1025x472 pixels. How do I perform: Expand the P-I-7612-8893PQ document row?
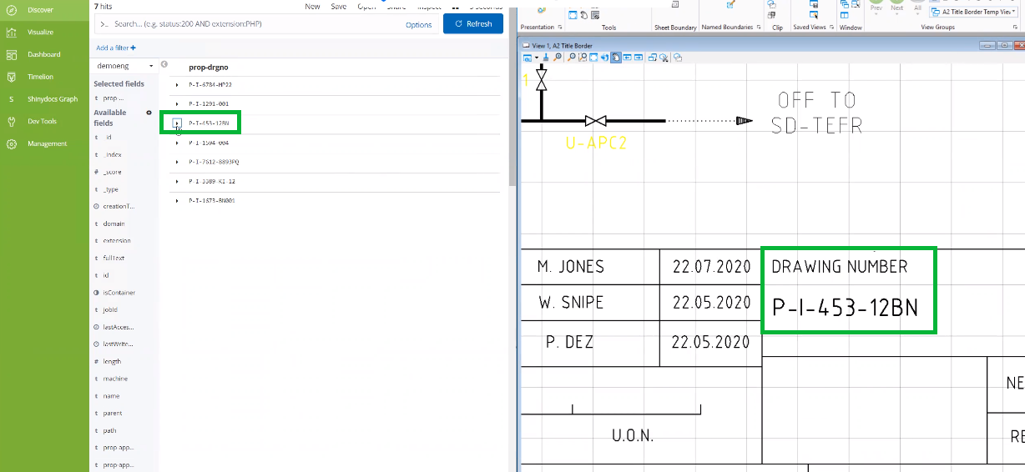[x=177, y=162]
